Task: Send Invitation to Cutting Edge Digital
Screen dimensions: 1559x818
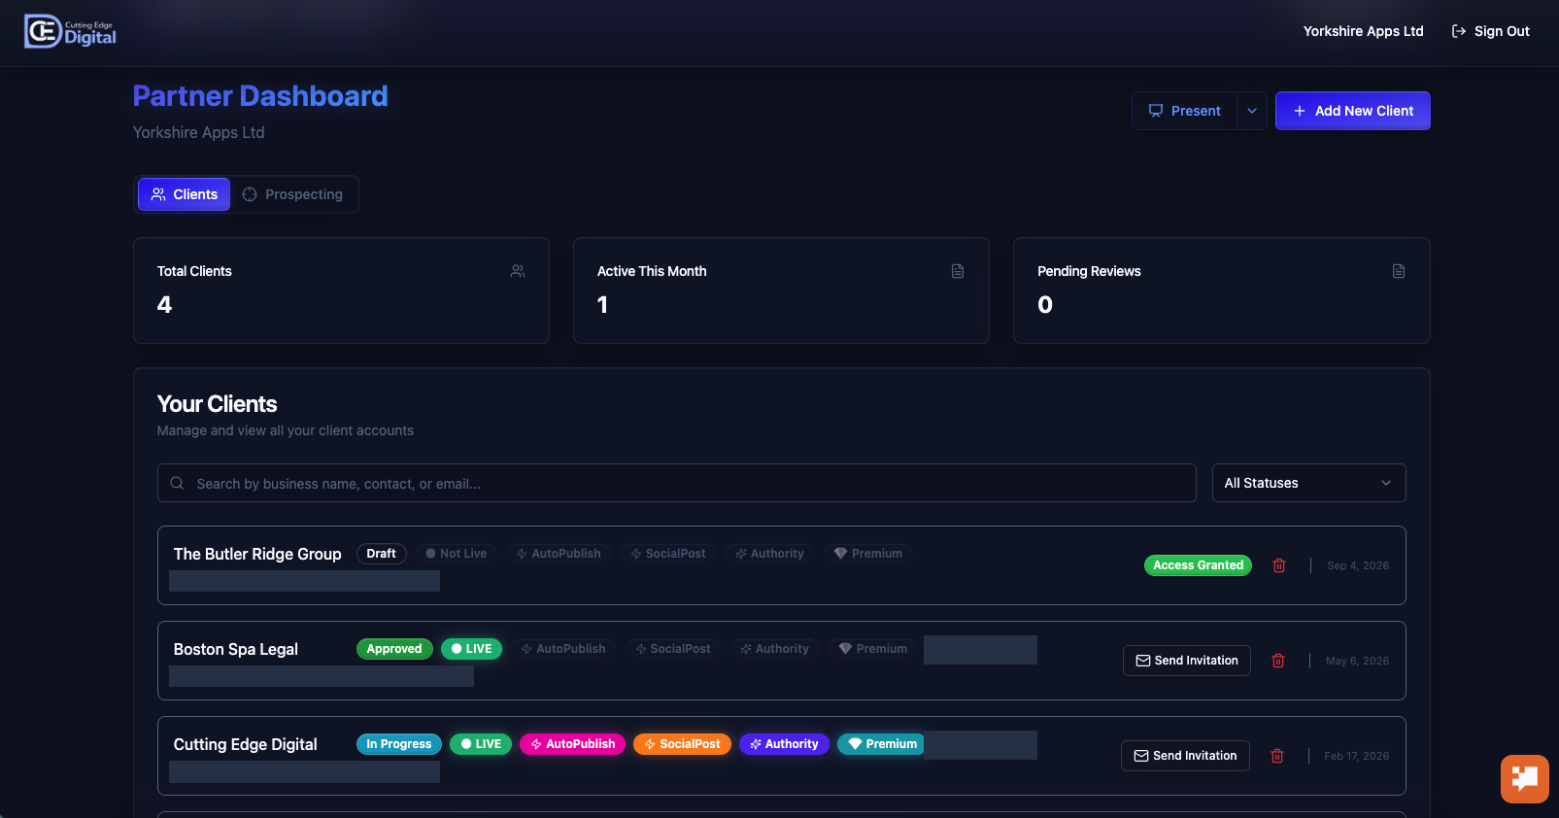Action: [x=1185, y=756]
